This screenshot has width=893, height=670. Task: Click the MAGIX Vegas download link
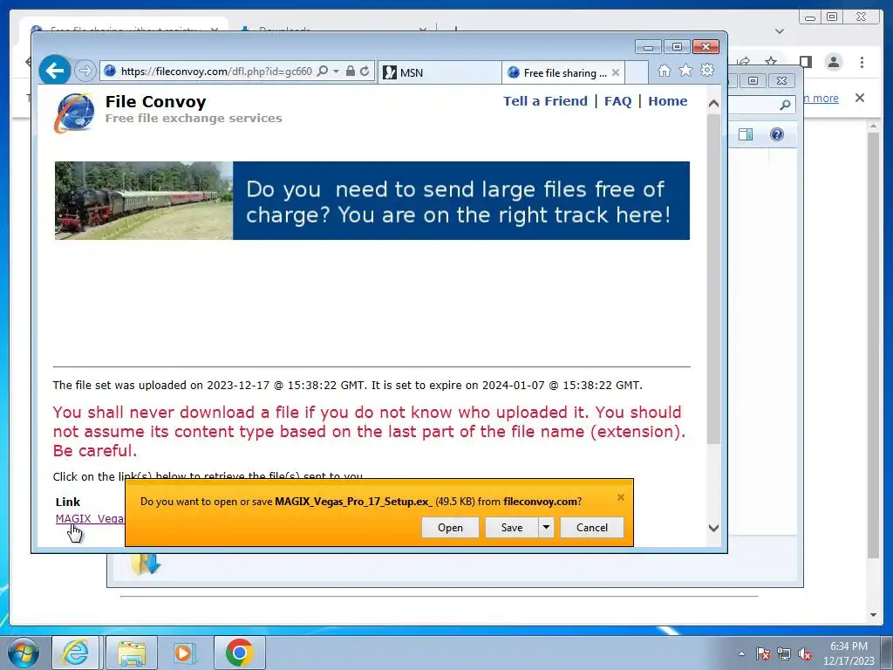[x=90, y=518]
